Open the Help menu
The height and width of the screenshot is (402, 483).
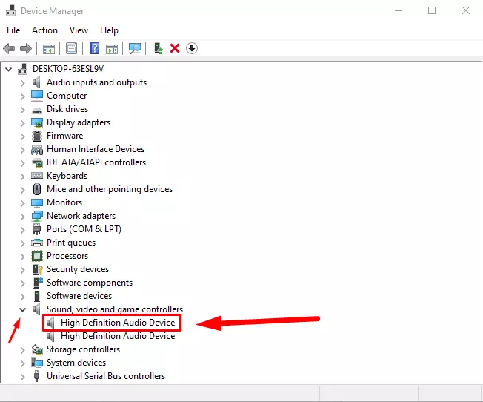point(109,30)
